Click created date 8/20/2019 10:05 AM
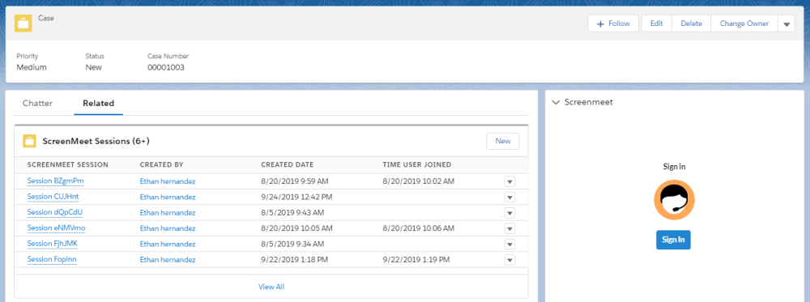 click(x=297, y=228)
